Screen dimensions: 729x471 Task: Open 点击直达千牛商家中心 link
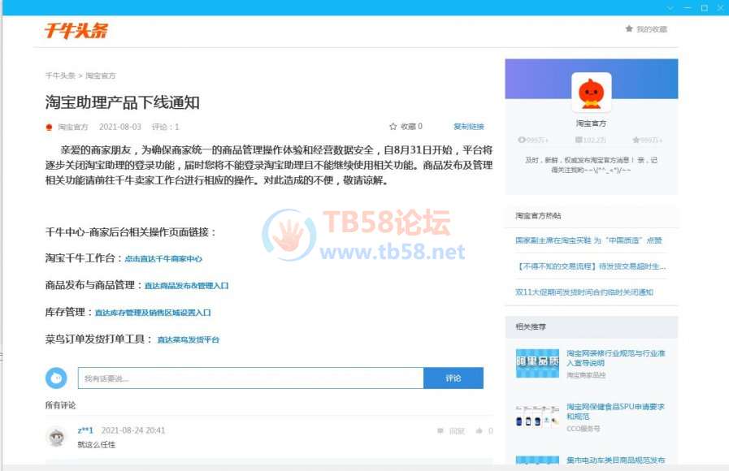(163, 259)
